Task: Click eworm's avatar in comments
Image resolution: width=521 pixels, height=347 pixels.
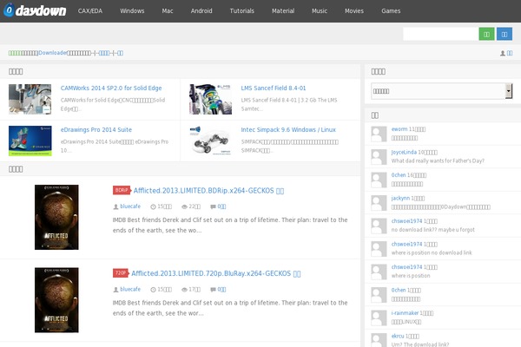Action: pyautogui.click(x=378, y=133)
